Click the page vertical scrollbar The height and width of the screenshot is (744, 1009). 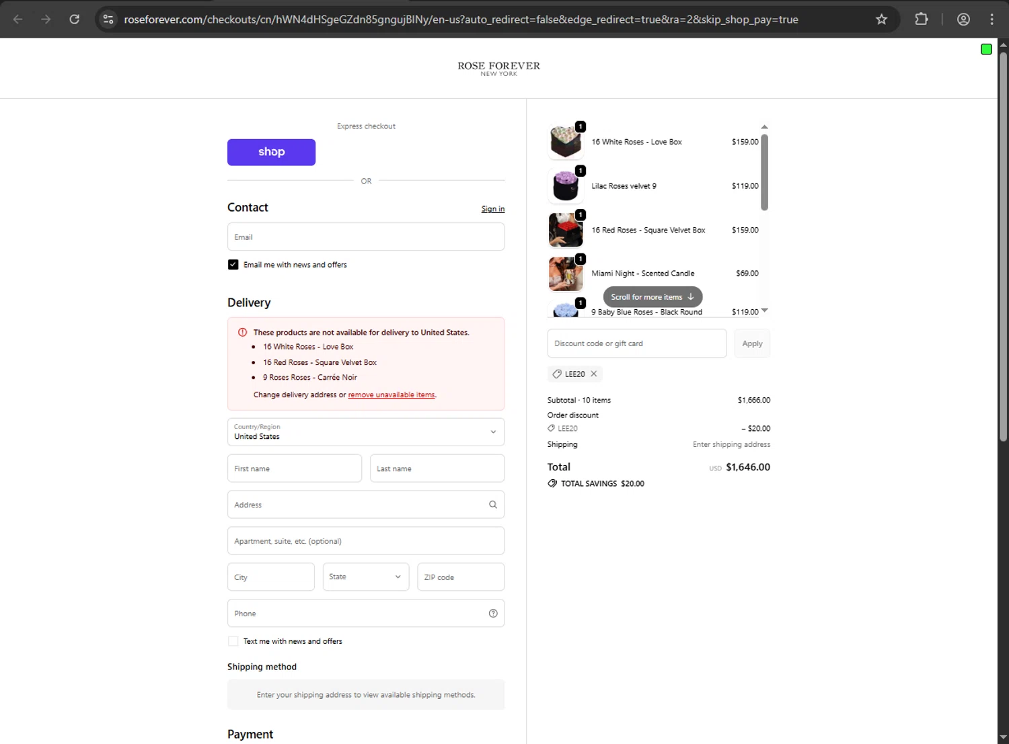click(1003, 246)
